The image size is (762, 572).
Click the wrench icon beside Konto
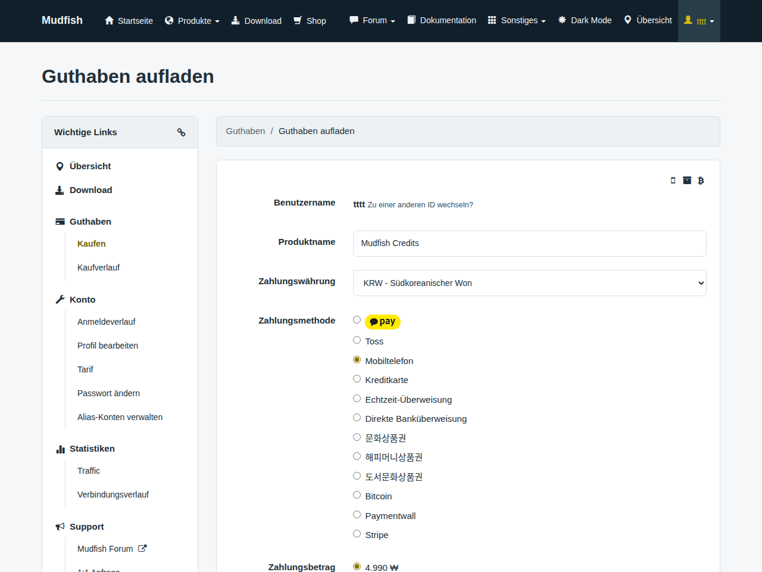click(60, 300)
